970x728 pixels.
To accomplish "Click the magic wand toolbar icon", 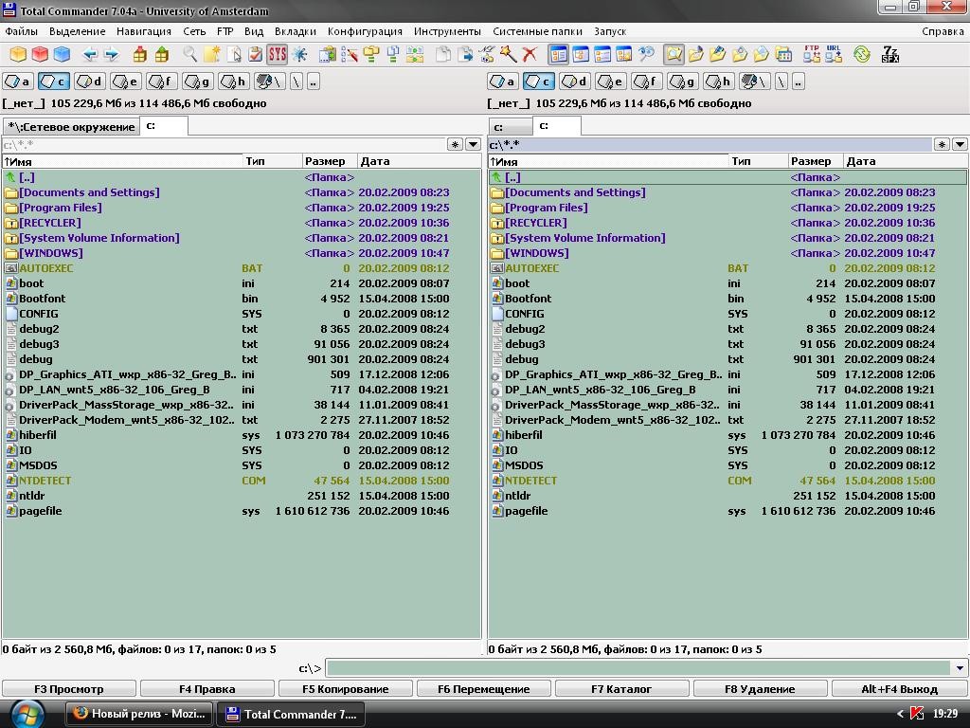I will pyautogui.click(x=508, y=54).
